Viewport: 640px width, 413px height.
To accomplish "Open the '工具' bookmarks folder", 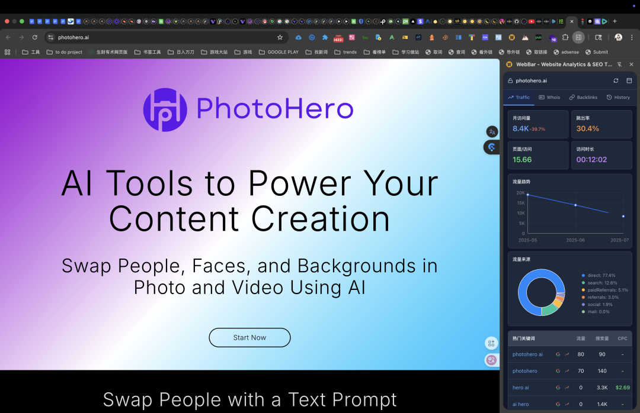I will point(31,52).
